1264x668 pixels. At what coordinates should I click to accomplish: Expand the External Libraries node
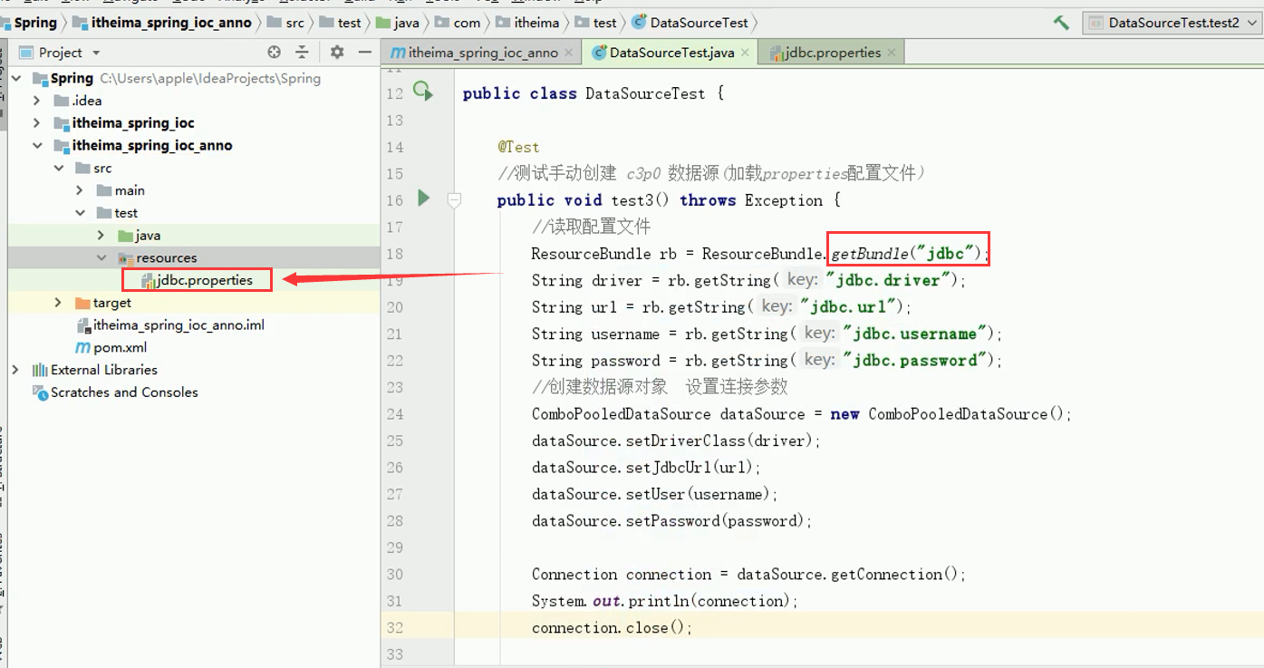click(x=16, y=370)
